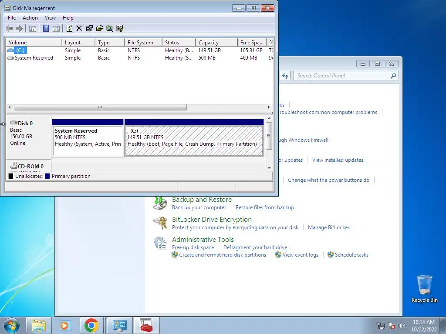
Task: Click the Disk 0 drive icon
Action: click(14, 123)
